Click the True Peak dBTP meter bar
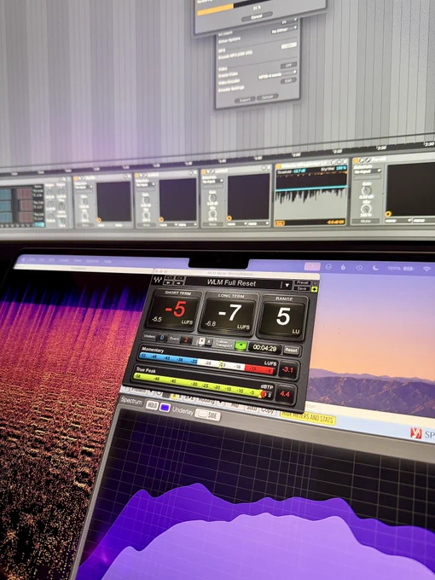Image resolution: width=435 pixels, height=580 pixels. tap(200, 386)
